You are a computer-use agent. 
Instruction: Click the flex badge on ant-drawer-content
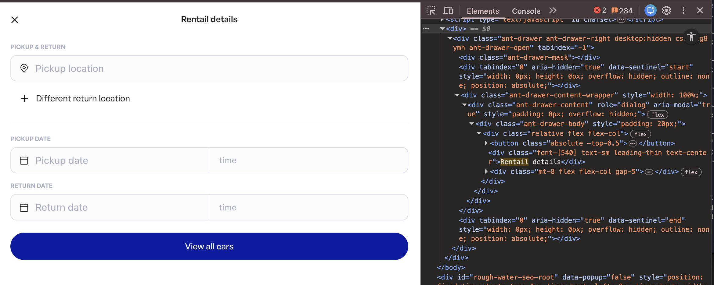point(658,114)
